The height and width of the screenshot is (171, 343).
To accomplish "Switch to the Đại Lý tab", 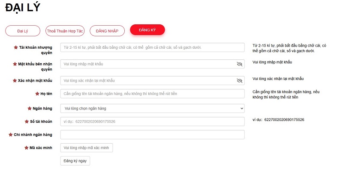I will tap(23, 31).
